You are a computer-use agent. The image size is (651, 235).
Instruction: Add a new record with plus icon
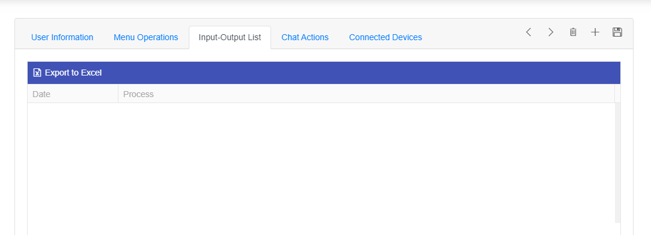[595, 32]
